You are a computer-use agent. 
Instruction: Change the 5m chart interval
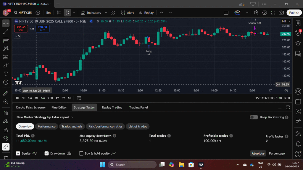(48, 13)
